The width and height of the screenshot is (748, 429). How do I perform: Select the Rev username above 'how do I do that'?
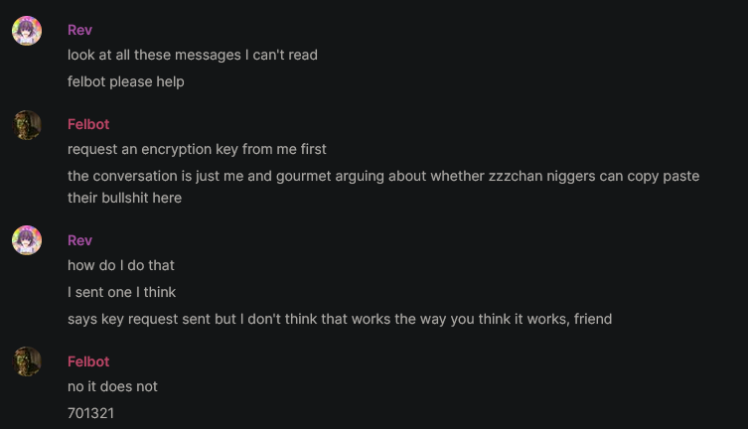click(x=79, y=240)
